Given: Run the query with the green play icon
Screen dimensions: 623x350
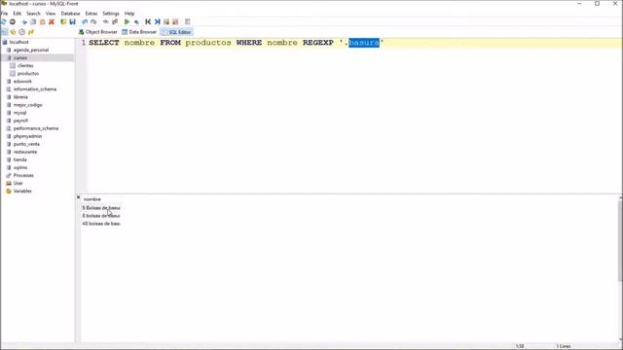Looking at the screenshot, I should point(128,21).
